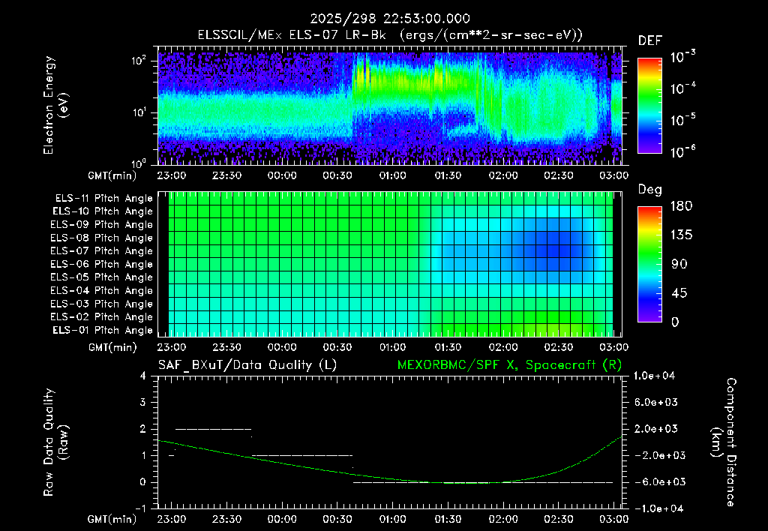Click the timestamp title 2025/298 22:53:00.000

[x=390, y=19]
